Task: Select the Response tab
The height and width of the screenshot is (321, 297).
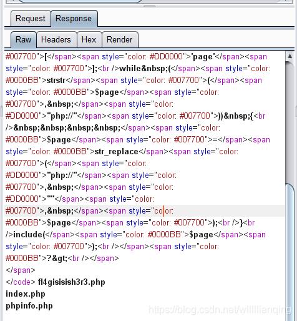Action: click(x=74, y=19)
